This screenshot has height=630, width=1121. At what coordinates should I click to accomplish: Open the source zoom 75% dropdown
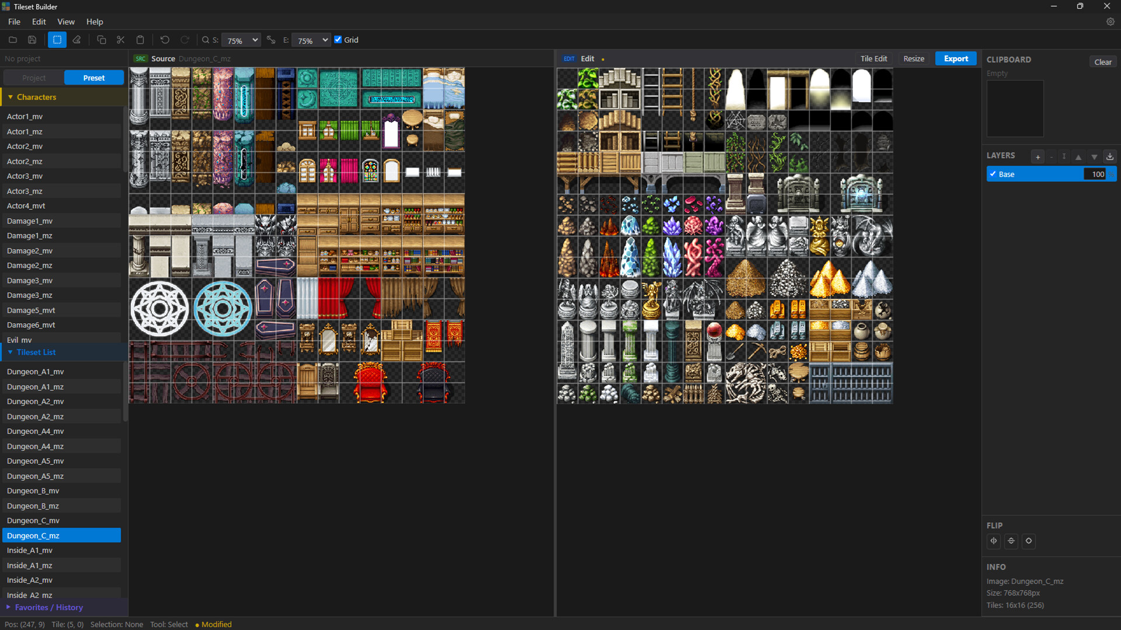(241, 40)
